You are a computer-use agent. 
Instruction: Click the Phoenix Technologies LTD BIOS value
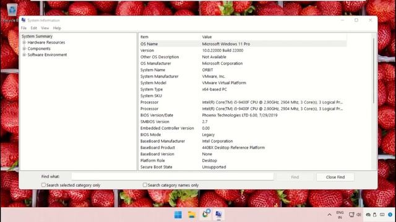[239, 115]
